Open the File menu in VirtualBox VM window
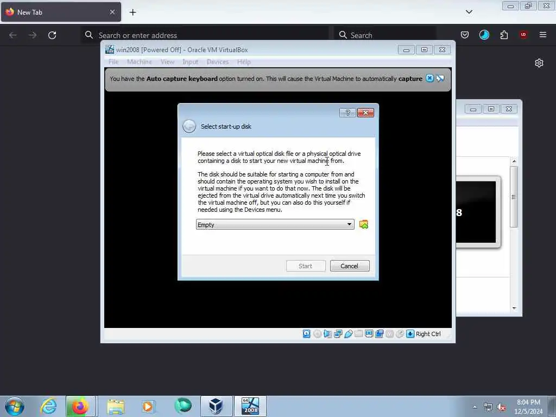This screenshot has height=417, width=556. [113, 62]
